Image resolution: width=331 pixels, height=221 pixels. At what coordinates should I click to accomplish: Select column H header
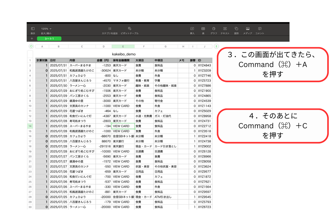(183, 46)
